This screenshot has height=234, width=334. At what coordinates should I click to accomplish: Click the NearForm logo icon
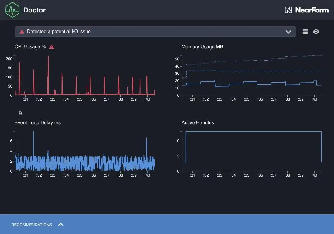point(288,10)
